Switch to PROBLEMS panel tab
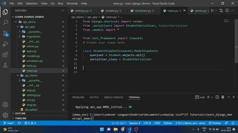The width and height of the screenshot is (238, 133). pos(78,97)
